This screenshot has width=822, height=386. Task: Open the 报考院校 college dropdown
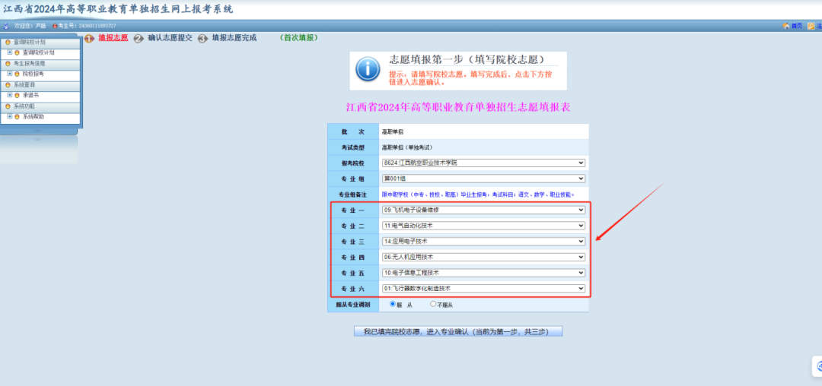(483, 163)
